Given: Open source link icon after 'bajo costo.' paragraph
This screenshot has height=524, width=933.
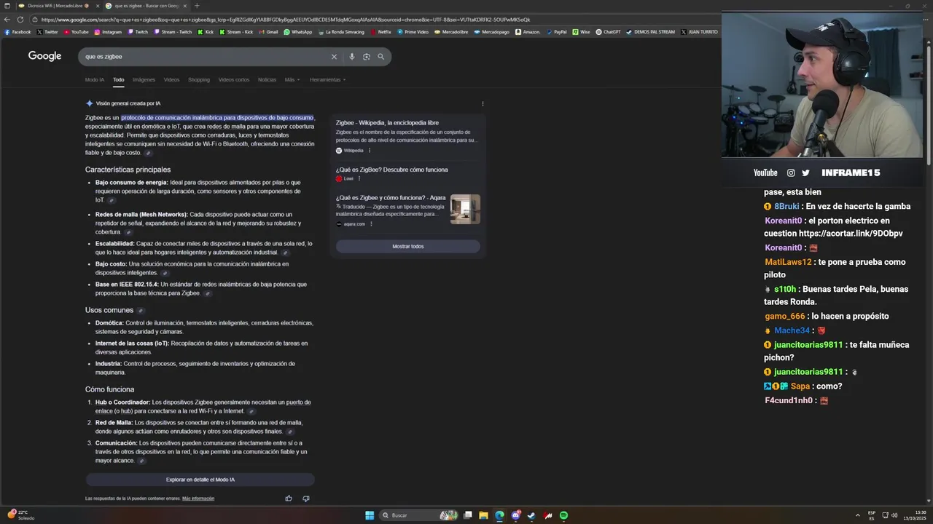Looking at the screenshot, I should [x=148, y=153].
